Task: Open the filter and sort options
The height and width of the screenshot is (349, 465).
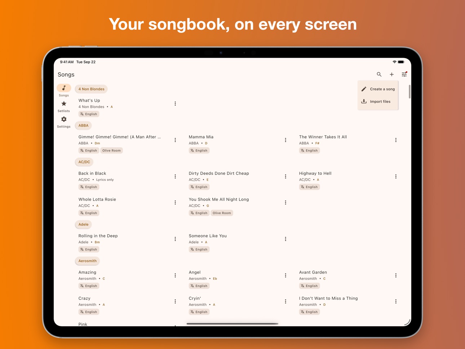Action: tap(404, 74)
